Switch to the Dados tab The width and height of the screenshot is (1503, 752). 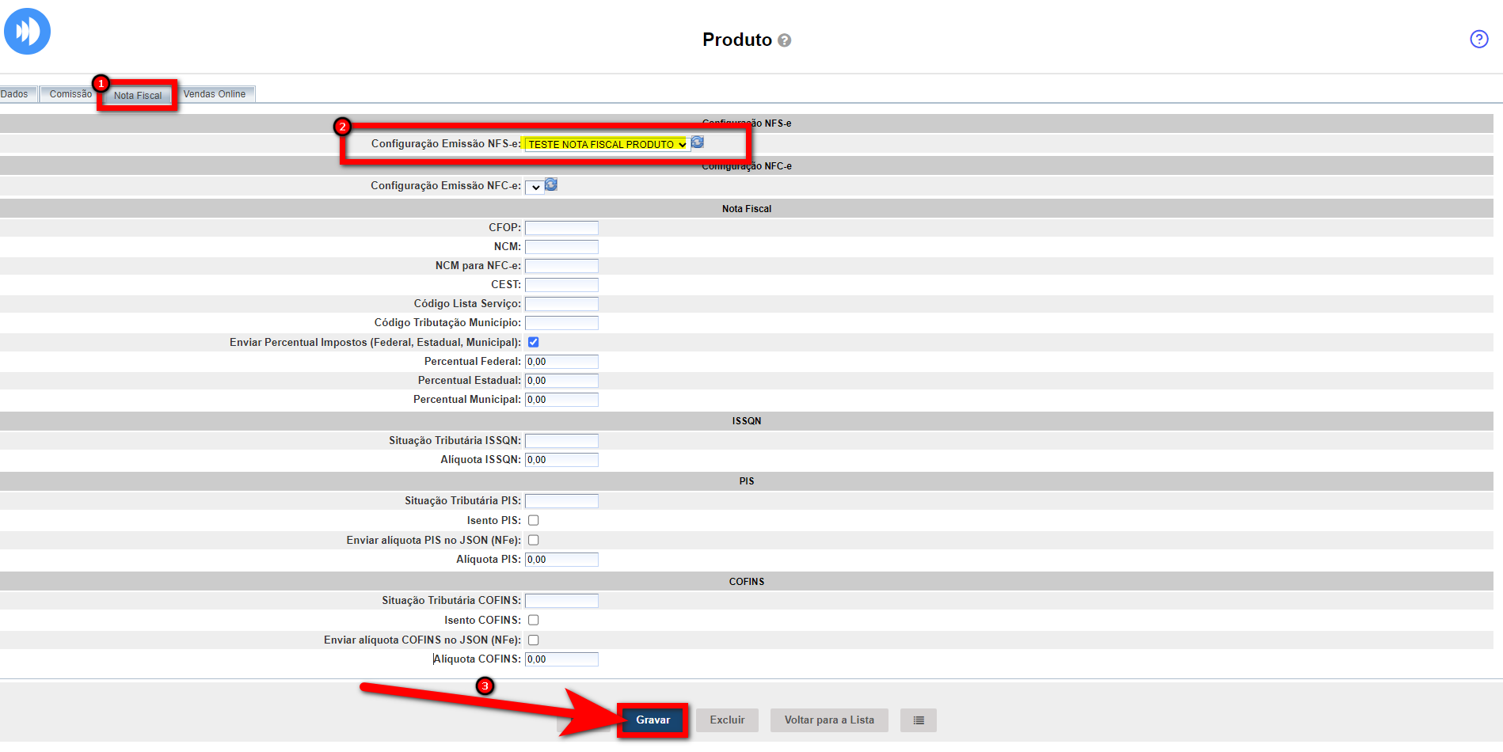coord(15,94)
